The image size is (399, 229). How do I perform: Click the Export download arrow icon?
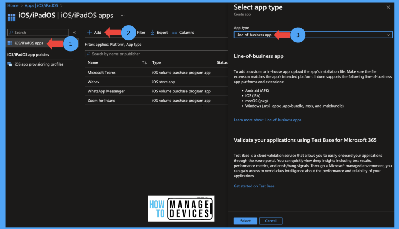[x=152, y=33]
